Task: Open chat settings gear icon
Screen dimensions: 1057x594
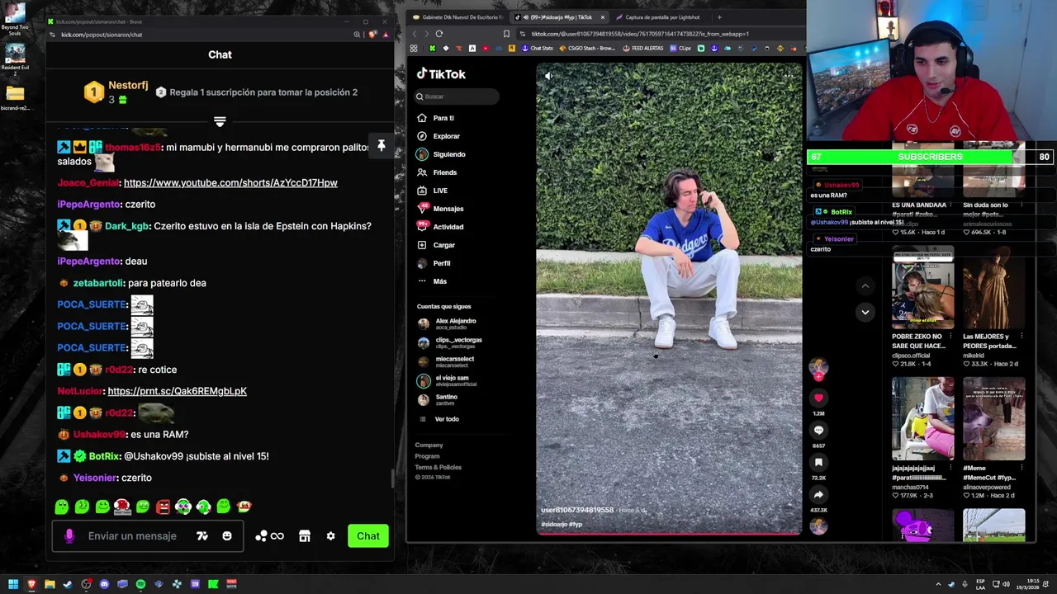Action: [x=331, y=536]
